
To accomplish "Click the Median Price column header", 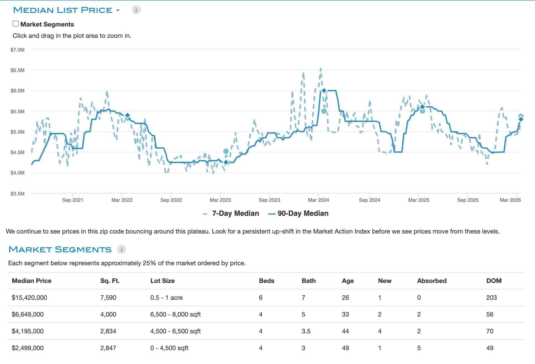I will pos(31,281).
